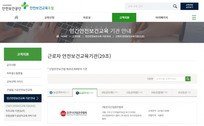The width and height of the screenshot is (204, 126).
Task: Select the B등급(보통) tab
Action: (x=109, y=92)
